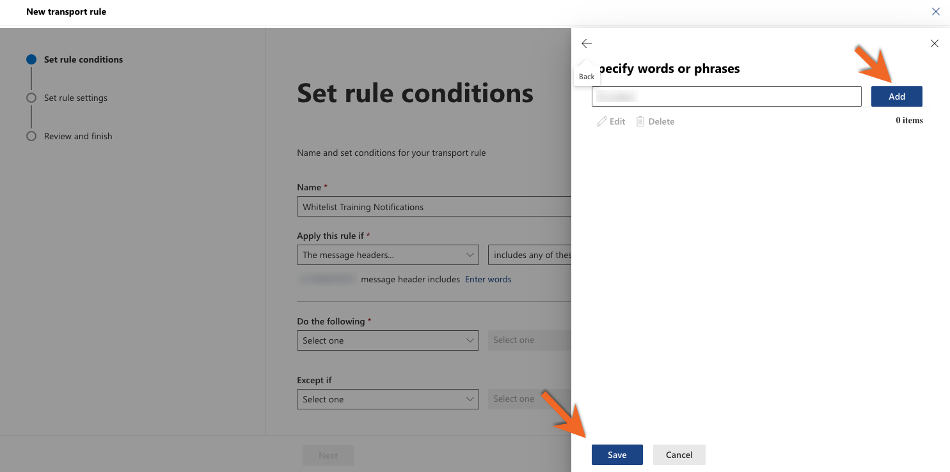Cancel the words or phrases panel
Image resolution: width=950 pixels, height=472 pixels.
(679, 455)
